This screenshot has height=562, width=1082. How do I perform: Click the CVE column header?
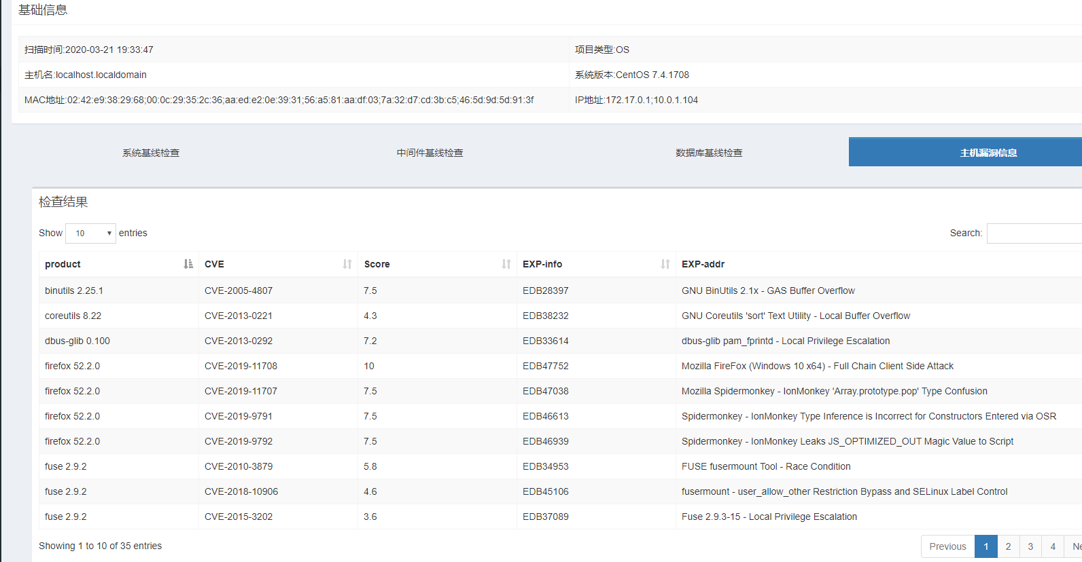(x=278, y=264)
